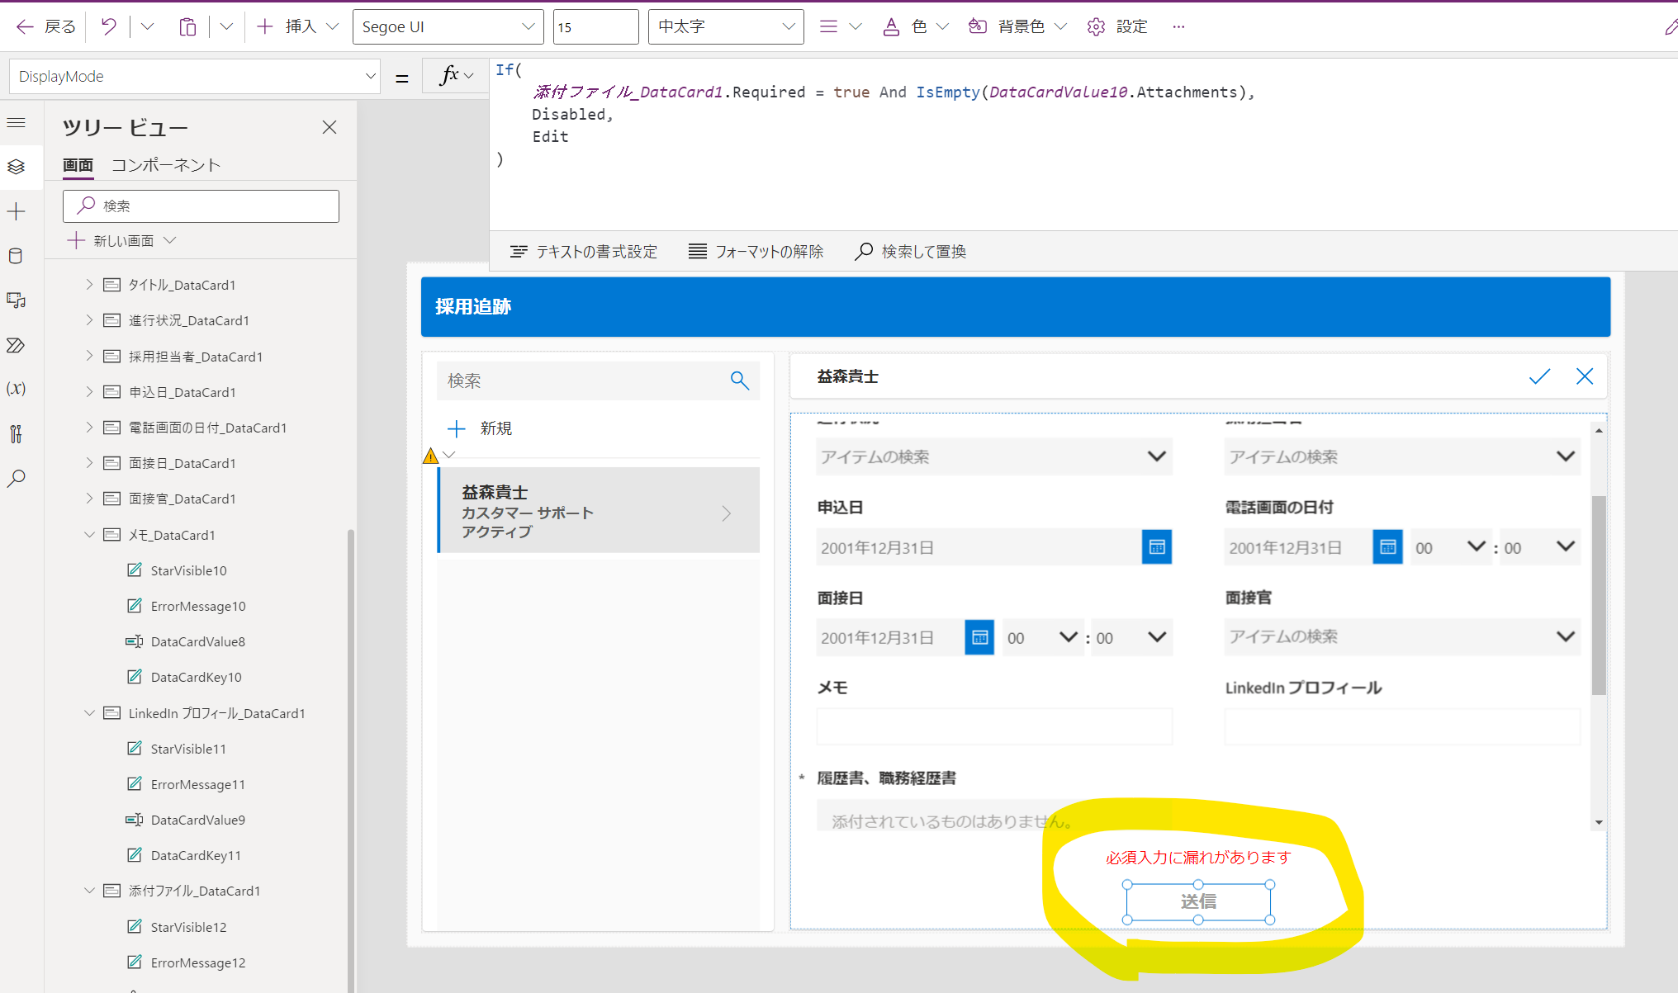Click the X cancel icon beside checkmark
This screenshot has width=1678, height=993.
coord(1584,376)
